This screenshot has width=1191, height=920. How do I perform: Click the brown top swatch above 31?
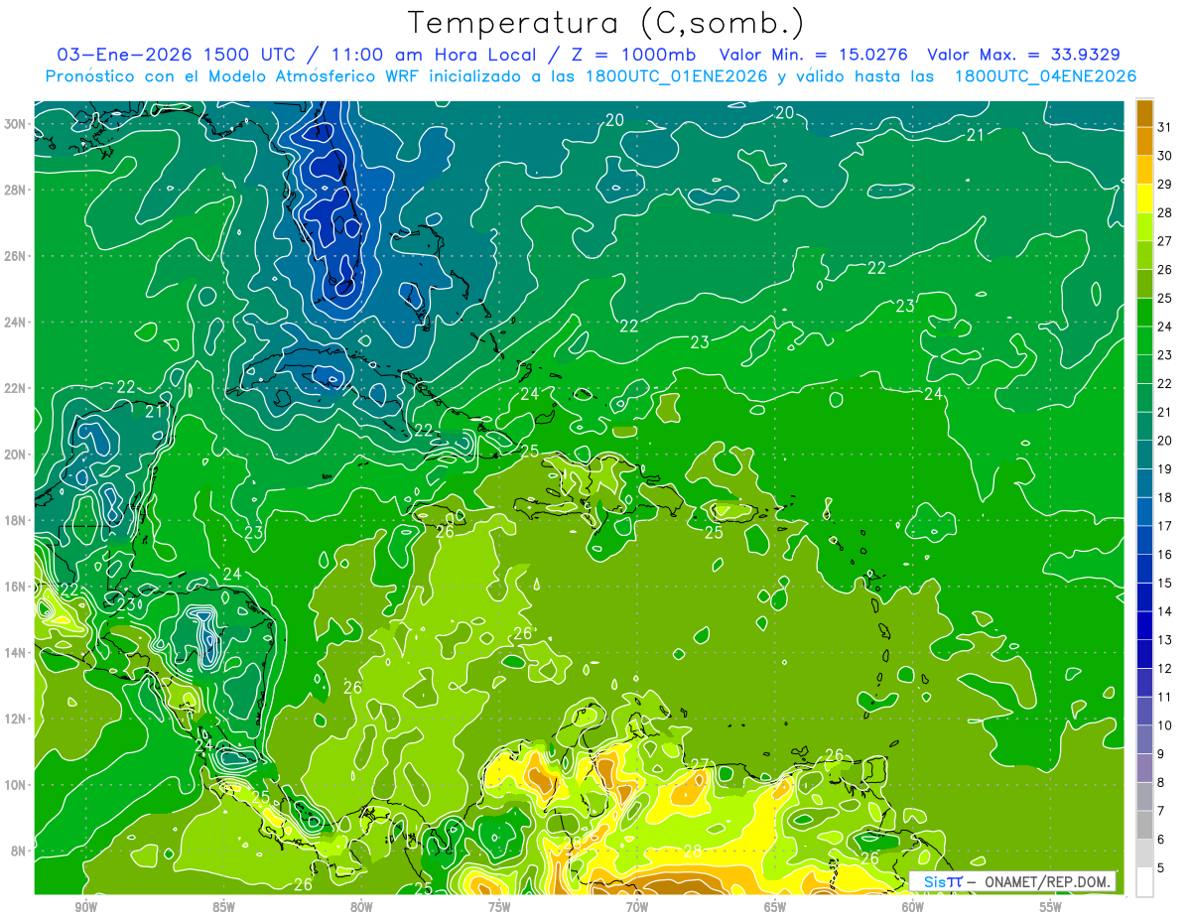tap(1144, 112)
